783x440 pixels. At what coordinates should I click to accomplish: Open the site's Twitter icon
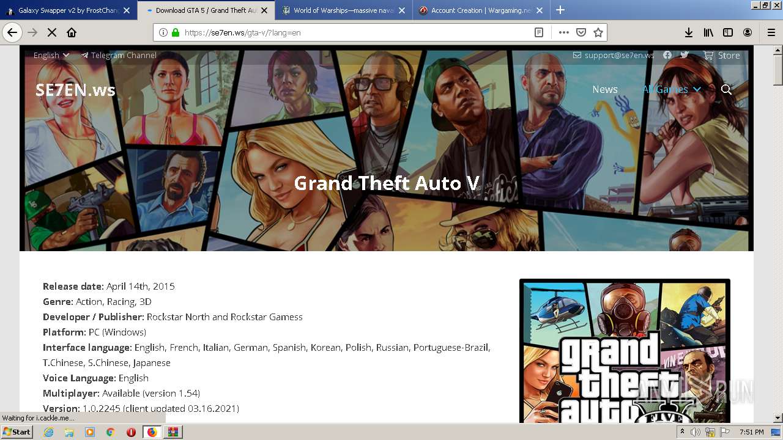[x=685, y=55]
